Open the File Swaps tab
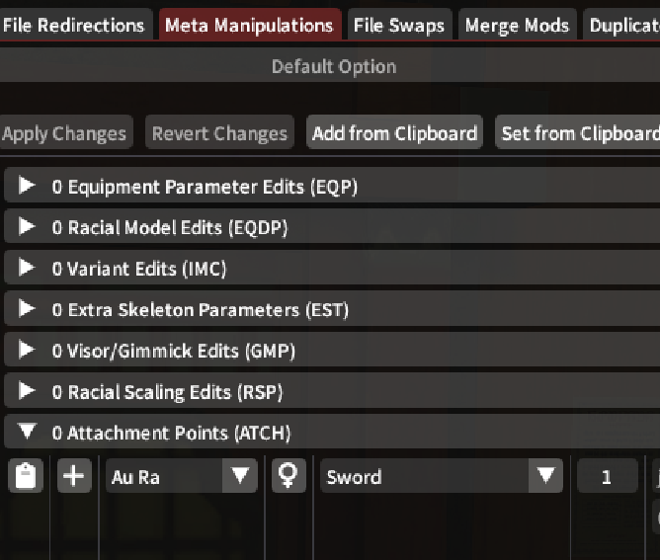The width and height of the screenshot is (660, 560). coord(399,26)
